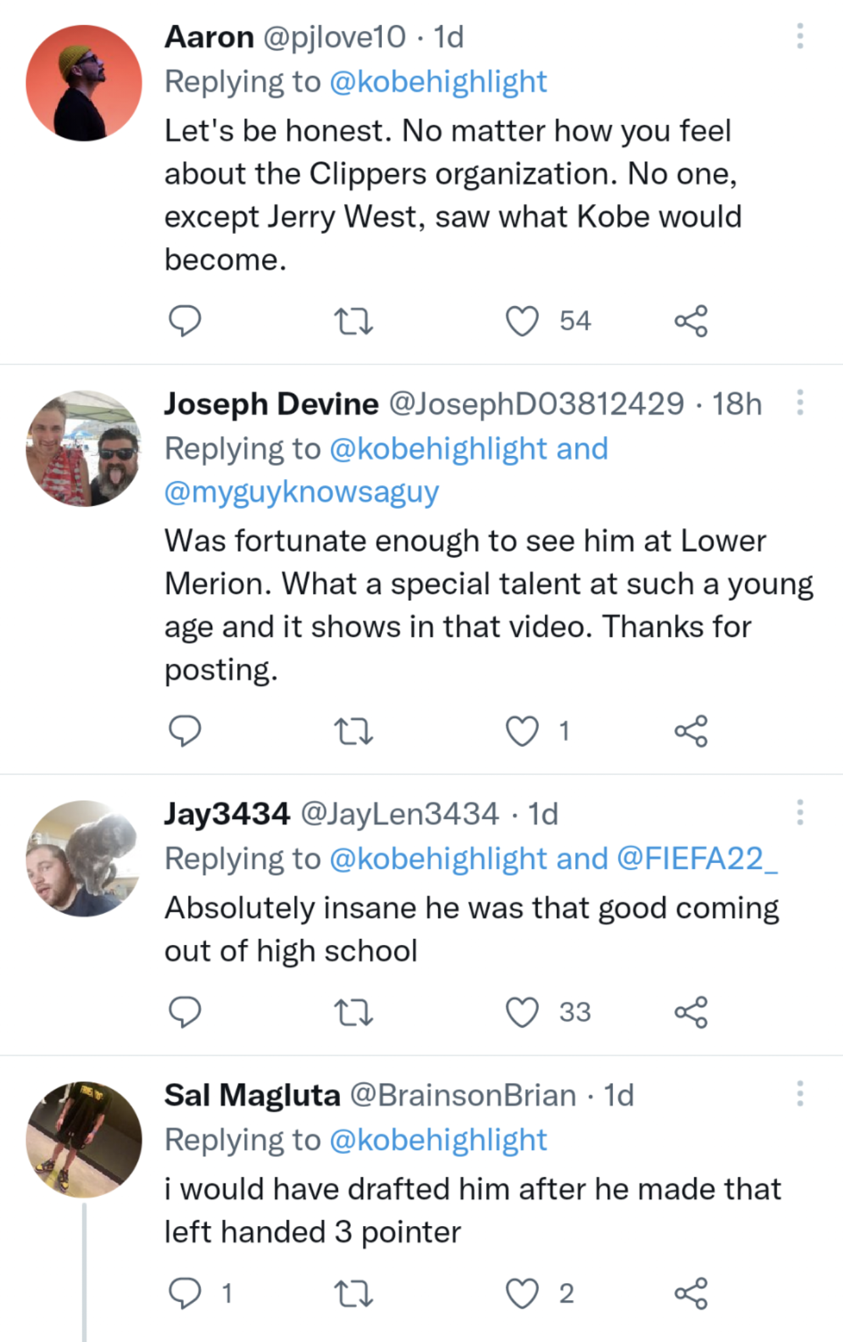Share Aaron's tweet
Viewport: 843px width, 1342px height.
[691, 321]
